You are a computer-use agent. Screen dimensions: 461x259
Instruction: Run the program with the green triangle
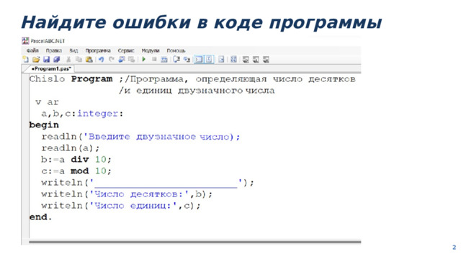144,60
